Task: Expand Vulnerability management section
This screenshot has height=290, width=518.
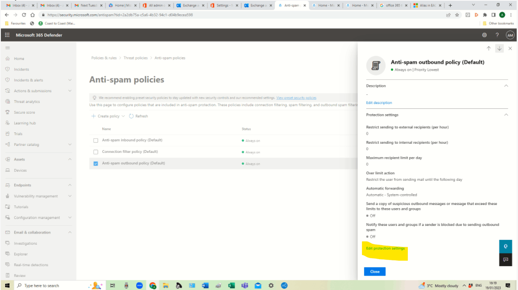Action: (70, 196)
